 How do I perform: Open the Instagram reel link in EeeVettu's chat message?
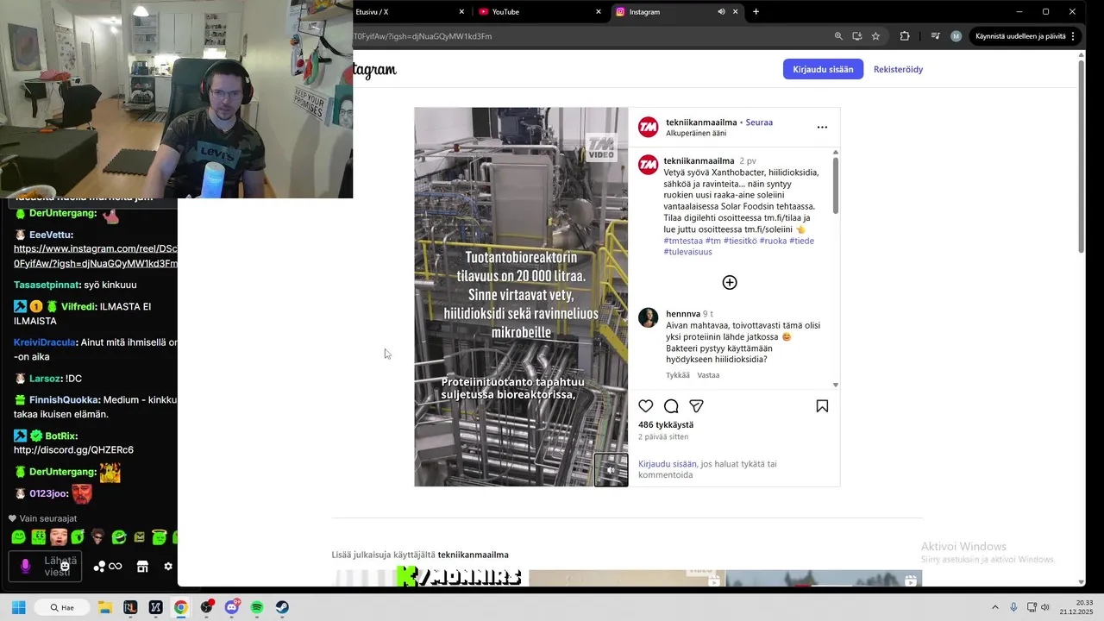click(x=95, y=256)
